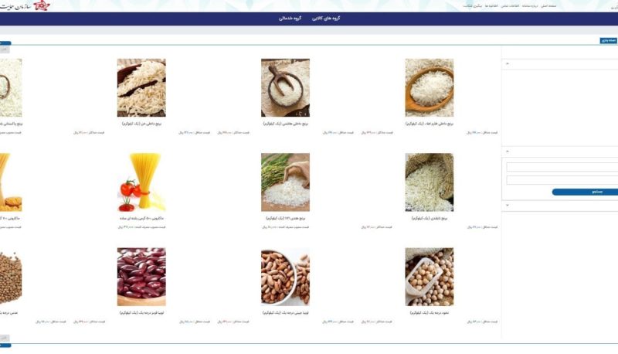The image size is (618, 354).
Task: Open the گروه خدماتی menu
Action: (290, 18)
